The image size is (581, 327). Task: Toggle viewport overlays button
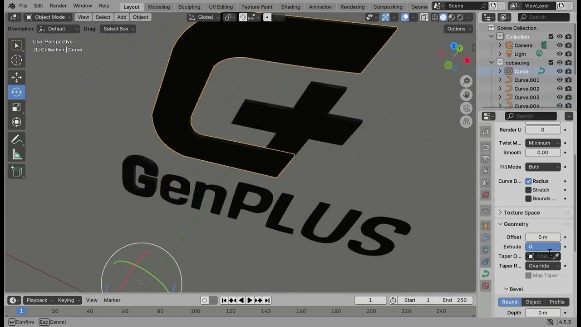404,17
